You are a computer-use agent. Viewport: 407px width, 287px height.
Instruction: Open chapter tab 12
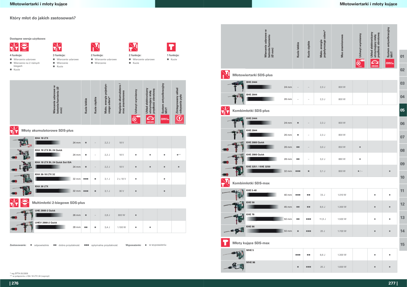click(x=402, y=204)
